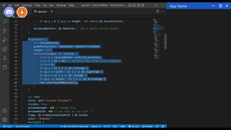Click 'DragHandler {' on line 34
231x130 pixels.
(37, 39)
